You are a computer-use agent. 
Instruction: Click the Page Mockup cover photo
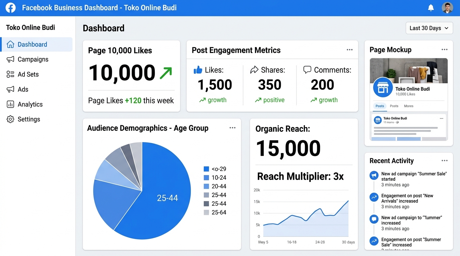[409, 71]
